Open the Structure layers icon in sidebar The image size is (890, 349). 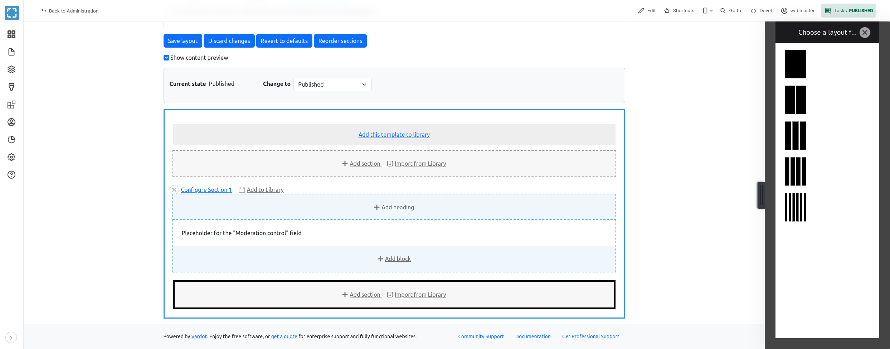(x=11, y=69)
